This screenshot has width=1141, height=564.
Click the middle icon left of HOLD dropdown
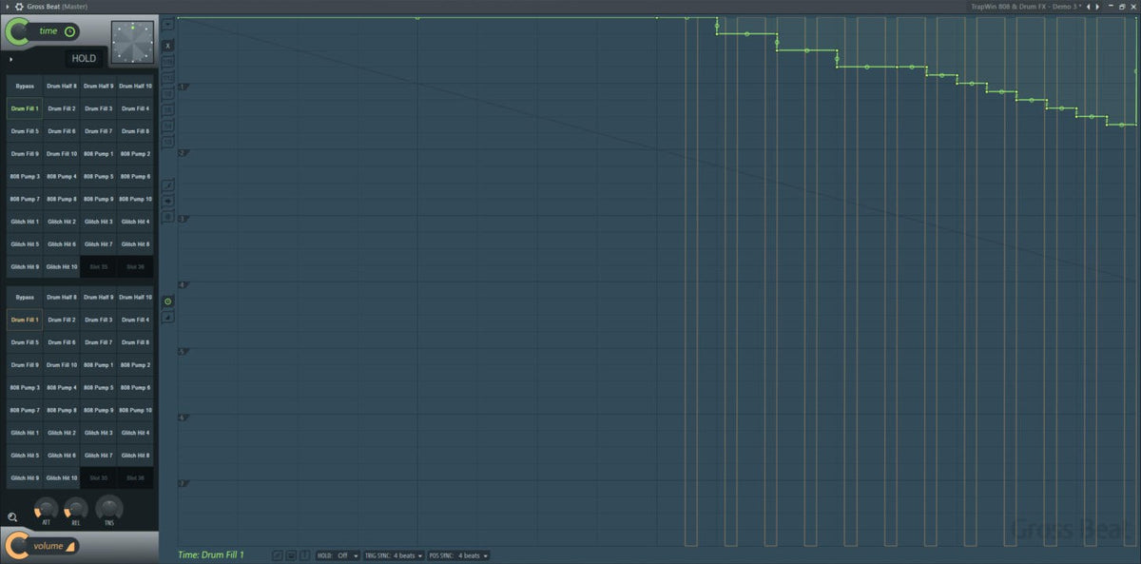pyautogui.click(x=291, y=555)
